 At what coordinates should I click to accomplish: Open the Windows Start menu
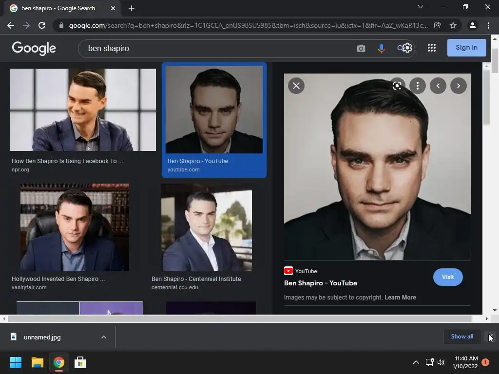click(x=16, y=362)
